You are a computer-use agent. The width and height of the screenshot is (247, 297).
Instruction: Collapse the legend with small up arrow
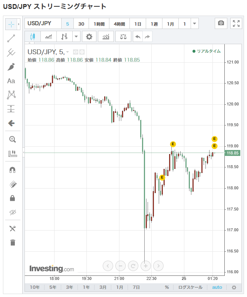click(x=30, y=43)
